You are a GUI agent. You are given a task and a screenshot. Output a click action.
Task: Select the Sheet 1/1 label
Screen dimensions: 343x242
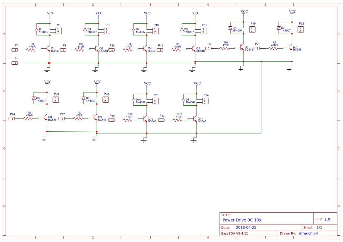(314, 227)
